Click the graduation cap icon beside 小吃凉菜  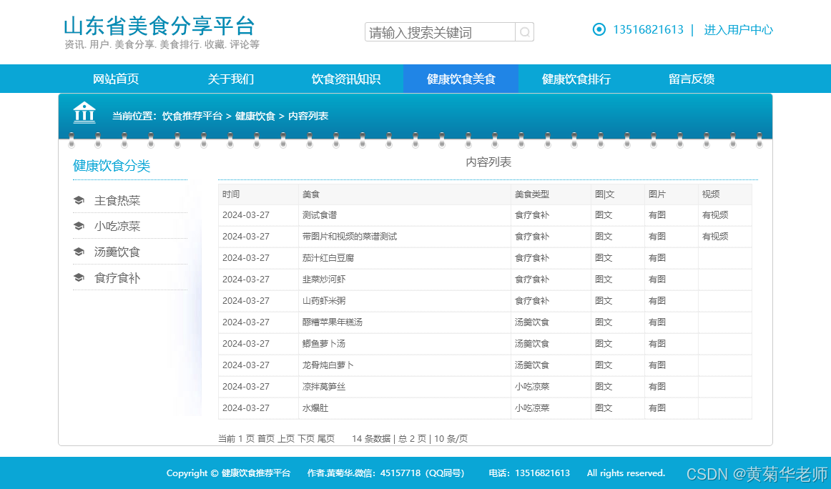click(x=79, y=226)
